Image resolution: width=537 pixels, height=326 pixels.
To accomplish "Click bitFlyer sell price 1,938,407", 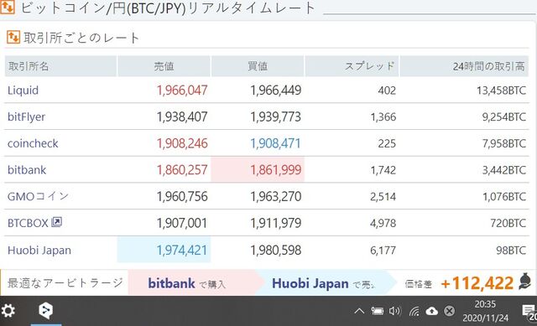I will tap(182, 117).
